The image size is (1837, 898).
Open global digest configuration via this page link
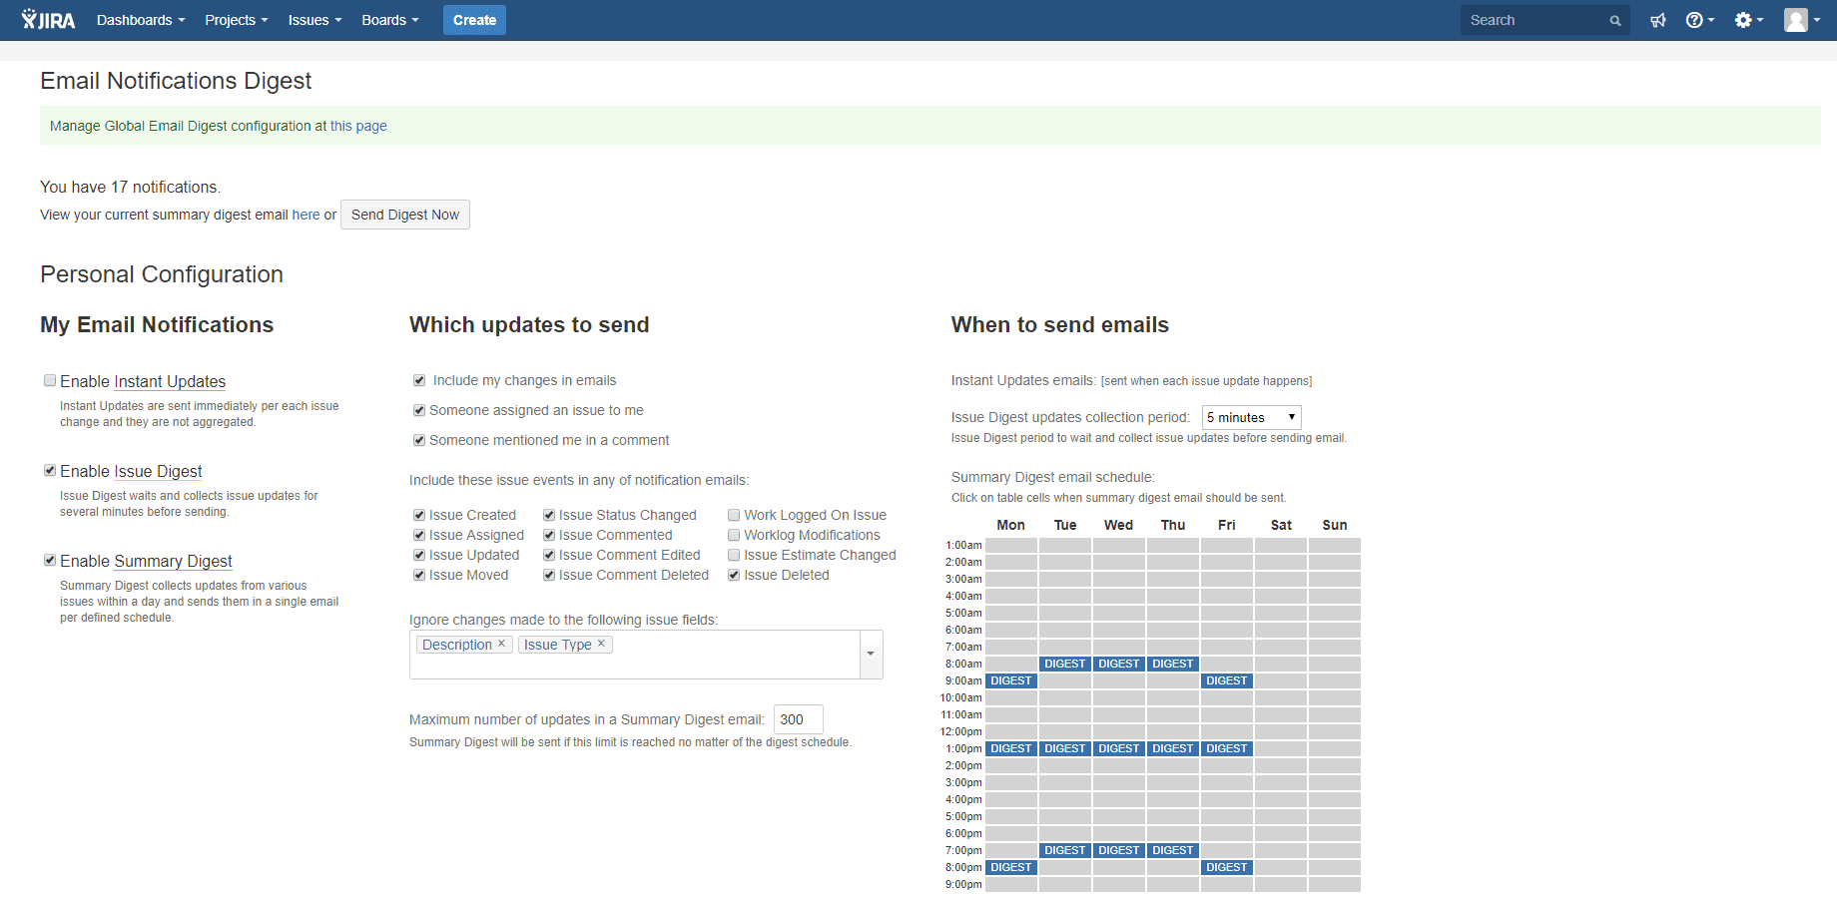pos(358,125)
